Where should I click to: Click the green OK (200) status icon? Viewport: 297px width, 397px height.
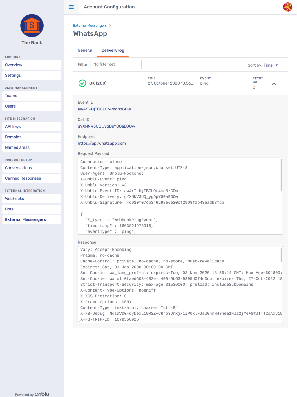coord(82,83)
